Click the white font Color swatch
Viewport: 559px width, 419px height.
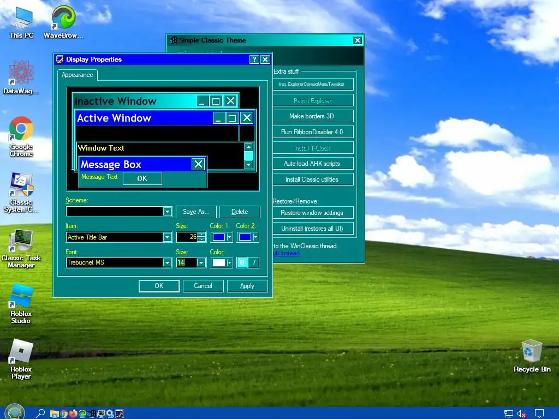(x=218, y=263)
